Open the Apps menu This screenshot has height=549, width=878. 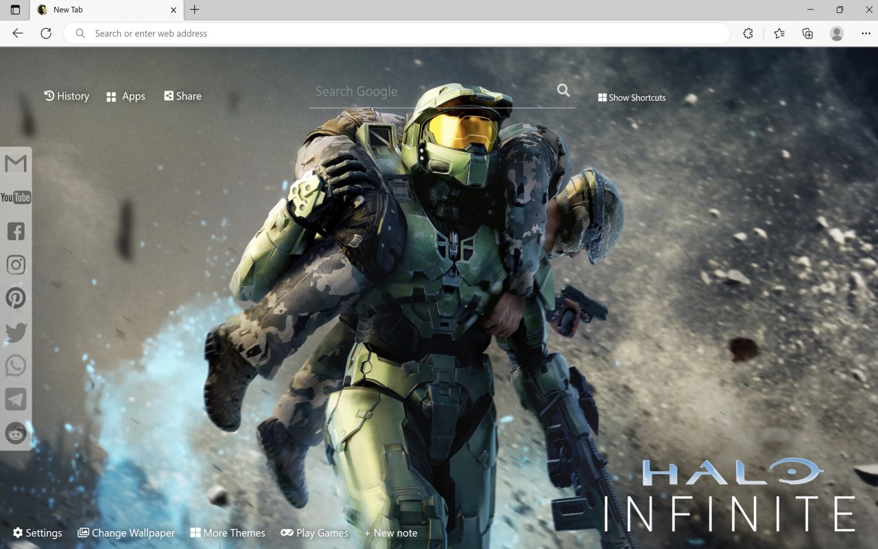point(126,97)
